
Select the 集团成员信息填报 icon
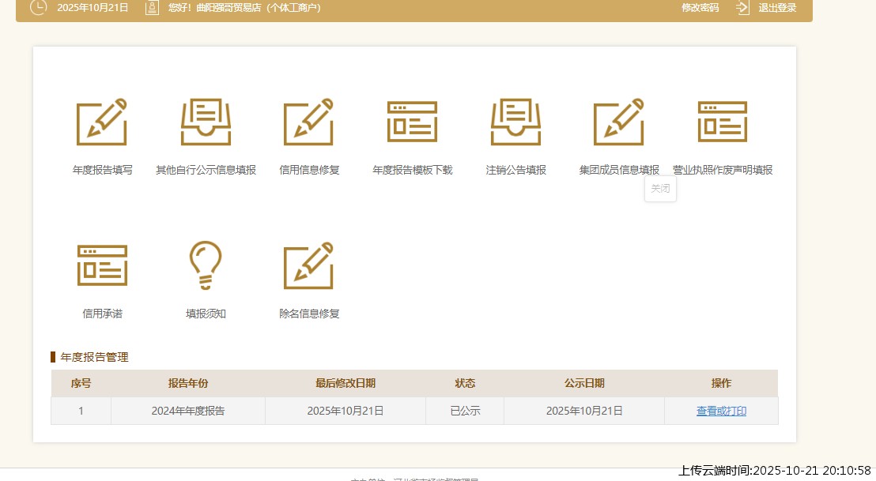pyautogui.click(x=619, y=122)
